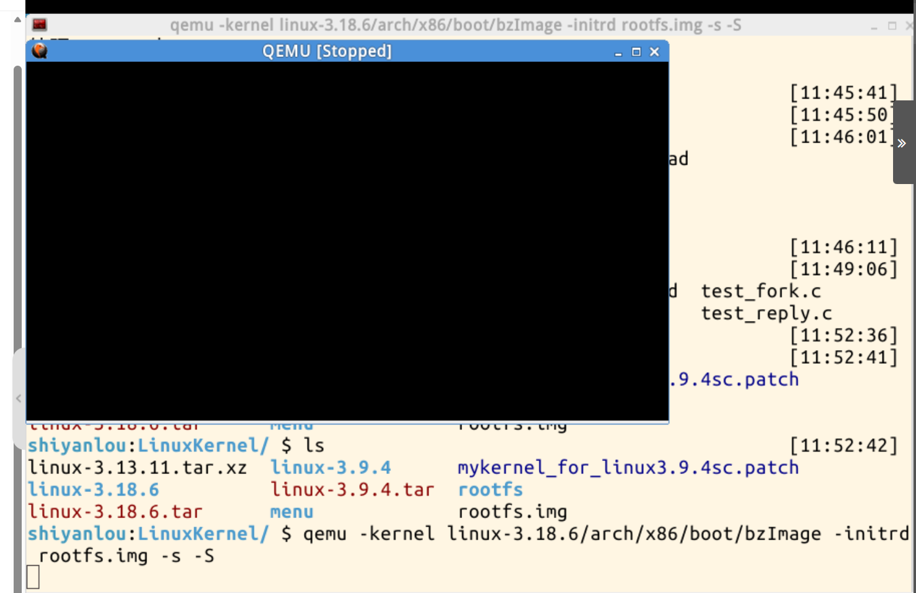Maximize the terminal window
Screen dimensions: 916x593
point(892,26)
